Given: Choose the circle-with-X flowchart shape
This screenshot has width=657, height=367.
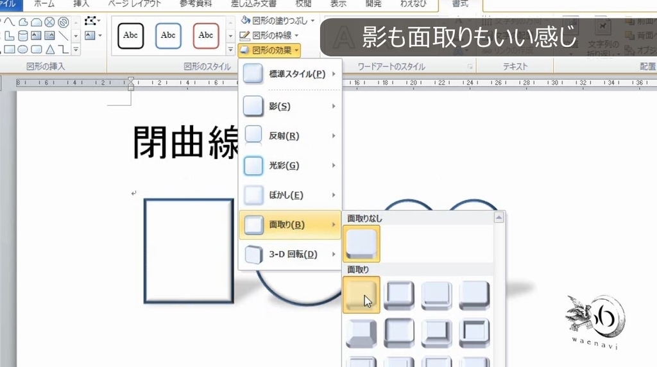Looking at the screenshot, I should (50, 22).
